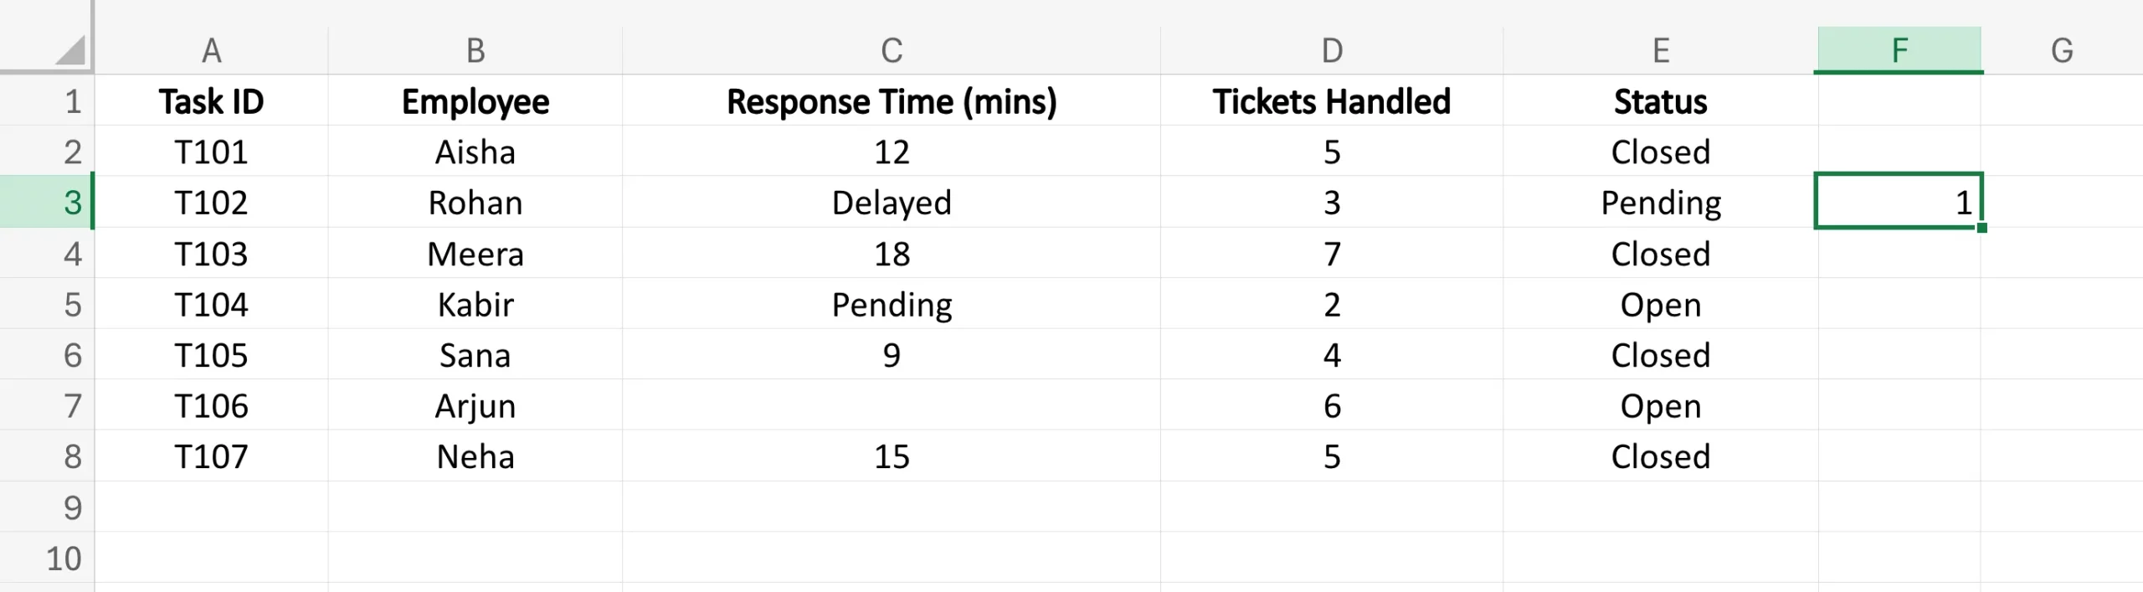Screen dimensions: 2143x592
Task: Click the T106 Task ID cell
Action: point(211,406)
